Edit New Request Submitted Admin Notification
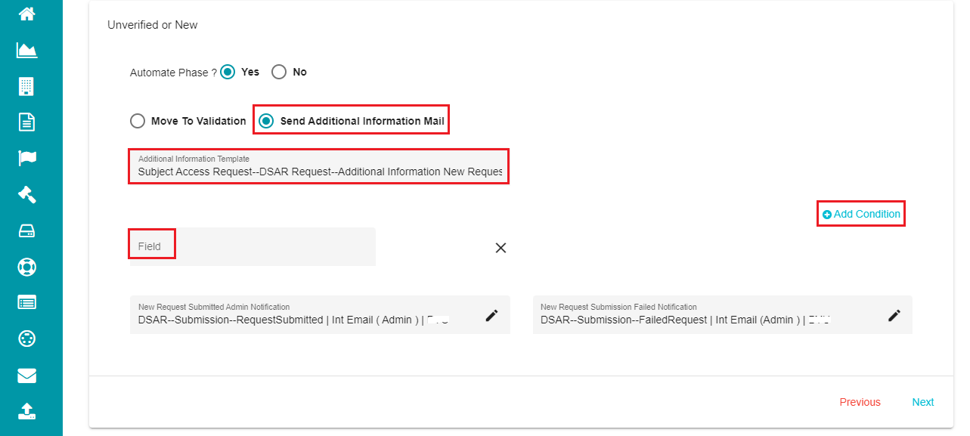Screen dimensions: 970x436 (491, 316)
